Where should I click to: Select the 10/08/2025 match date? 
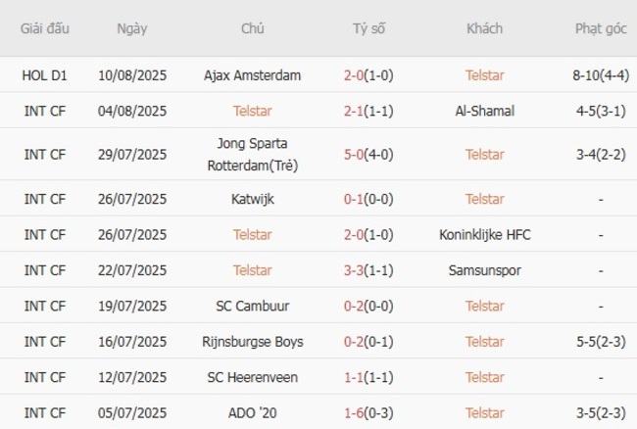(132, 74)
